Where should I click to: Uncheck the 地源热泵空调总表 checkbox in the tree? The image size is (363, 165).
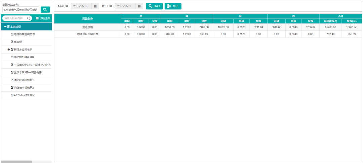click(x=12, y=34)
